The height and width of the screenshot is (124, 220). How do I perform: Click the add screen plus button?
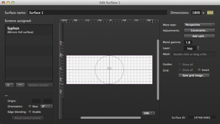pos(9,85)
